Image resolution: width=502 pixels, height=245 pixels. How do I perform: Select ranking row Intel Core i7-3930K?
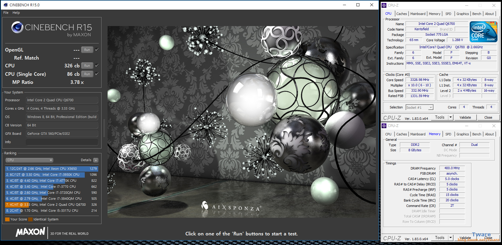coord(52,175)
